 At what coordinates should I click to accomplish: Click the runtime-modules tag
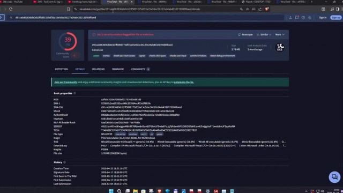point(198,56)
